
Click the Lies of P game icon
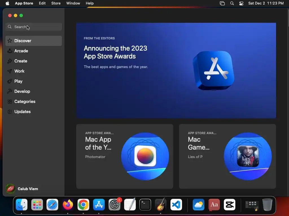coord(248,156)
